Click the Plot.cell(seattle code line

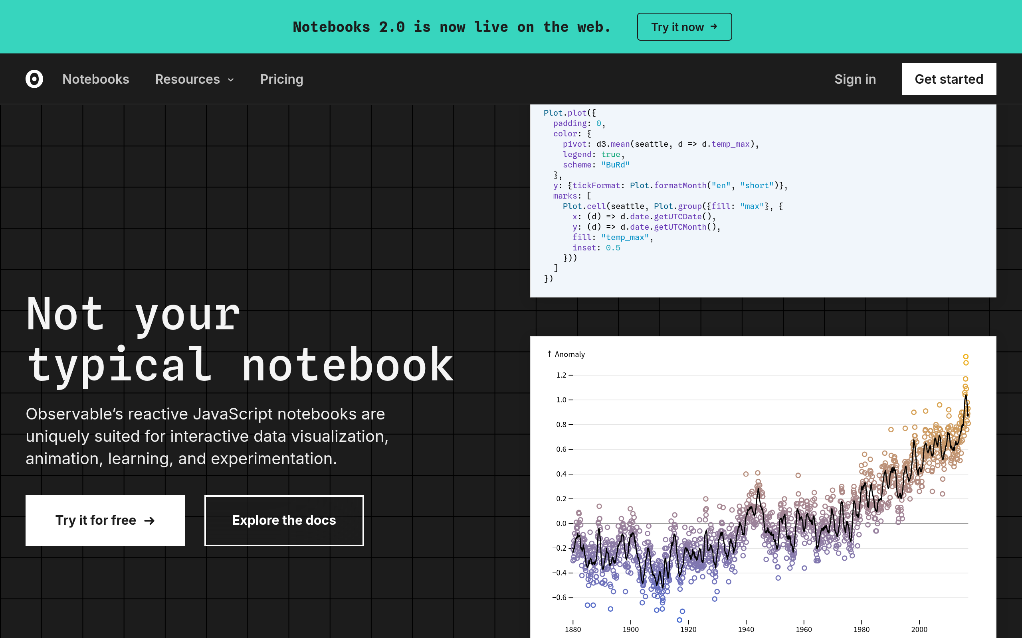673,206
